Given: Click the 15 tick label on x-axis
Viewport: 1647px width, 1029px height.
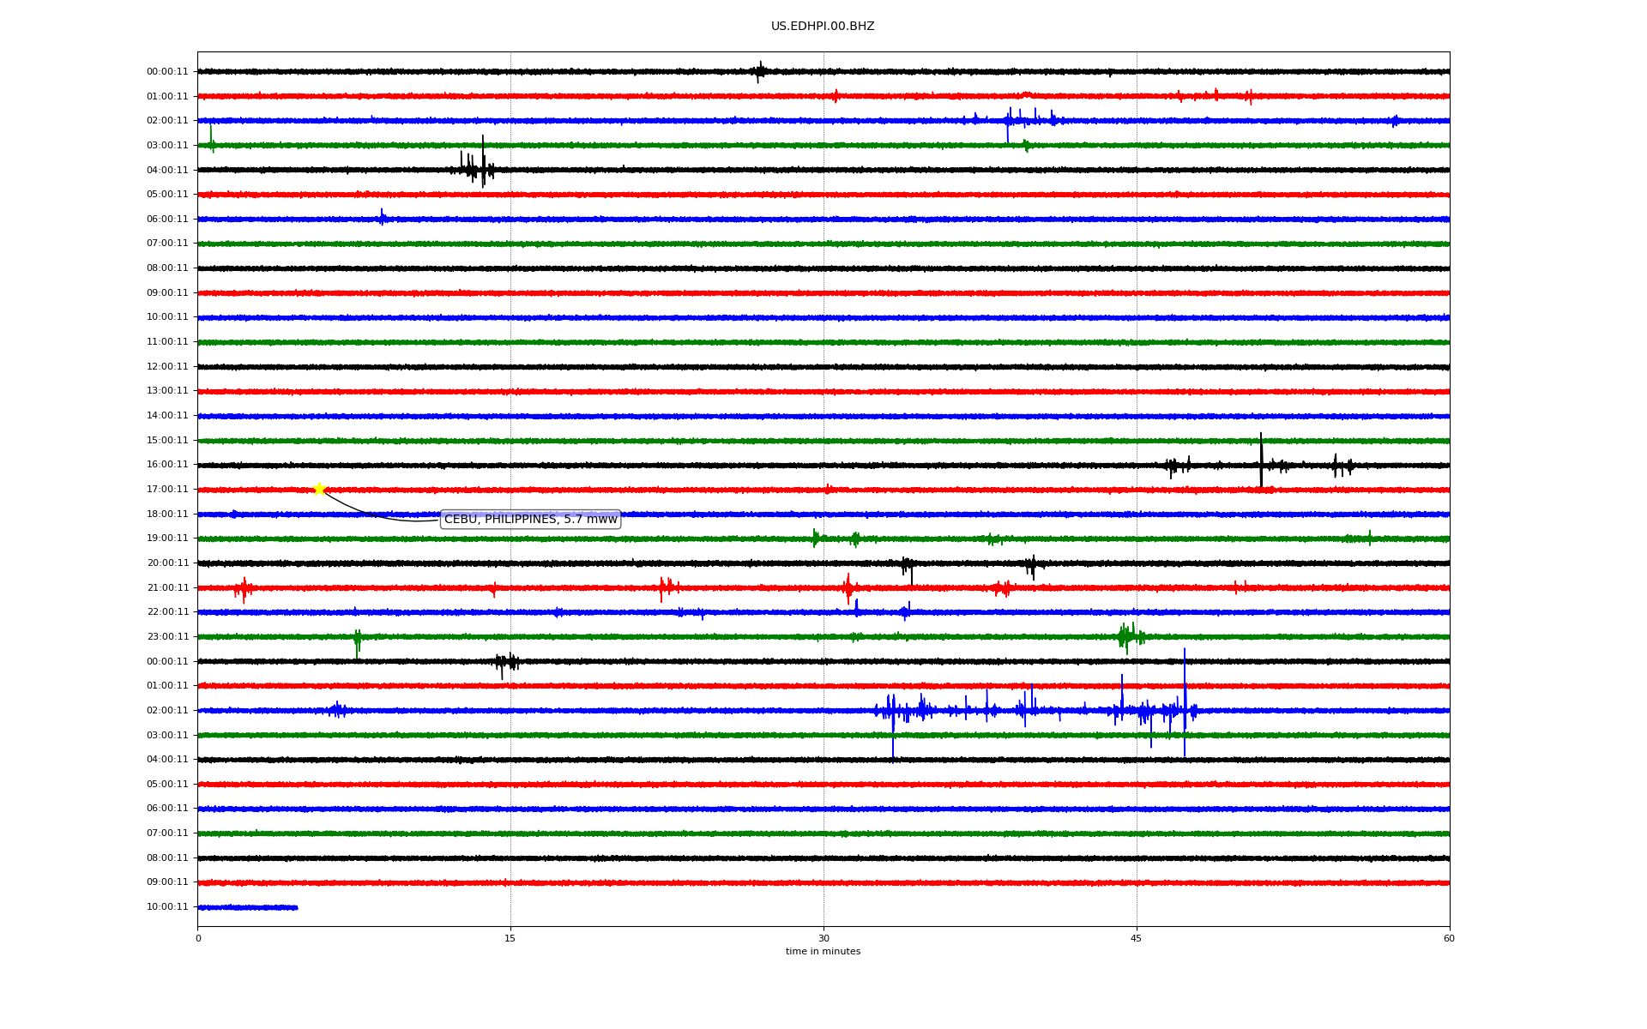Looking at the screenshot, I should 510,938.
